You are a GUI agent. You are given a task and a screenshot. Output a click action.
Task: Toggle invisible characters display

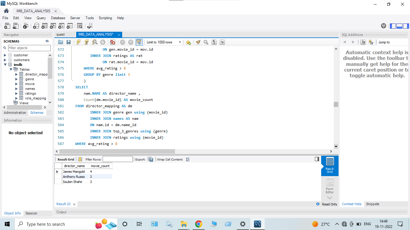(214, 42)
